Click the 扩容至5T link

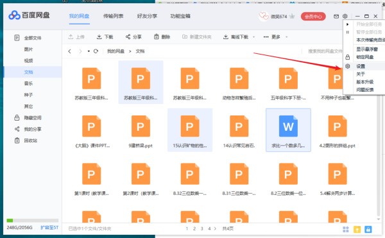click(x=49, y=228)
